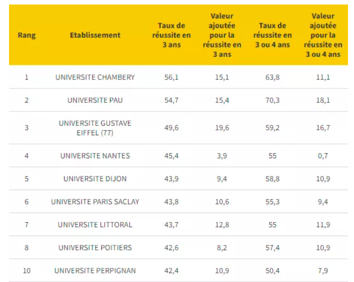Select the UNIVERSITE DIJON cell

(95, 179)
